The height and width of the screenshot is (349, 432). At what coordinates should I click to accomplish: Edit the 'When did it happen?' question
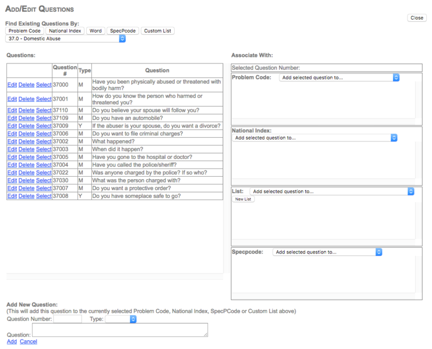(12, 149)
